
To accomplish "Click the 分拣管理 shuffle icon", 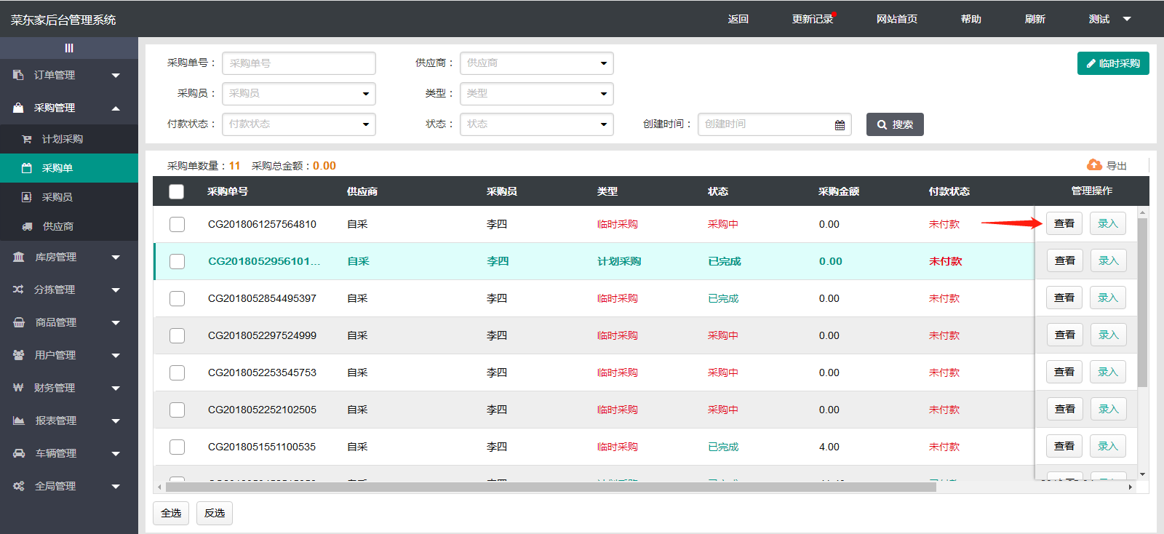I will coord(18,290).
